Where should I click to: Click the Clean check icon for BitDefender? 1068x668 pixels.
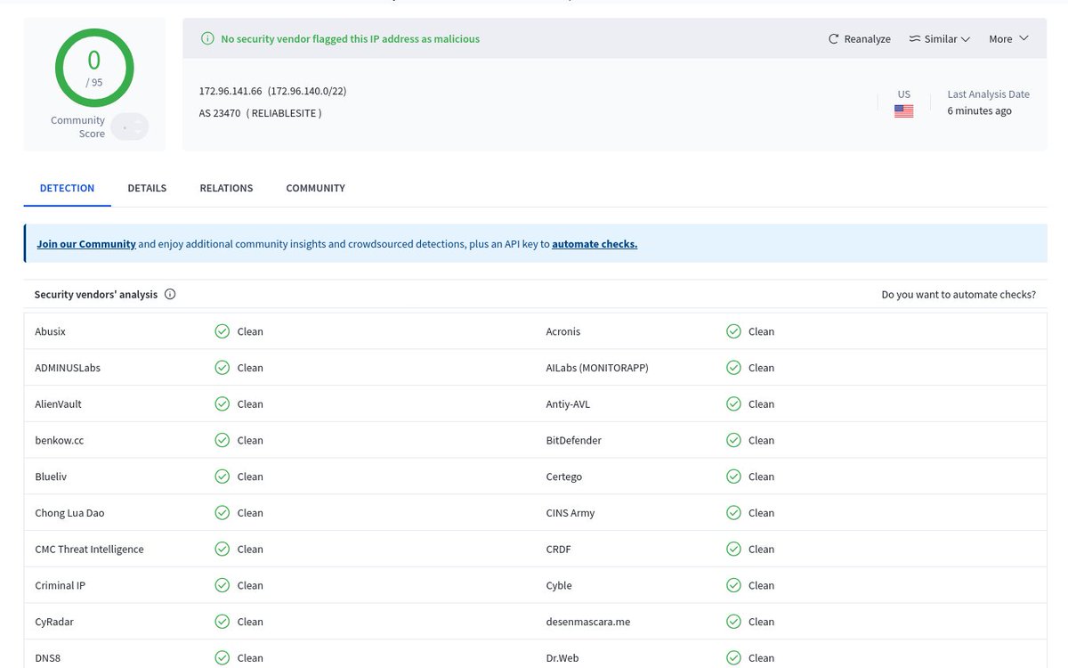[733, 440]
